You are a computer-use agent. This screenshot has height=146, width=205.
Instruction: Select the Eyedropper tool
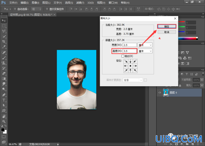4,47
